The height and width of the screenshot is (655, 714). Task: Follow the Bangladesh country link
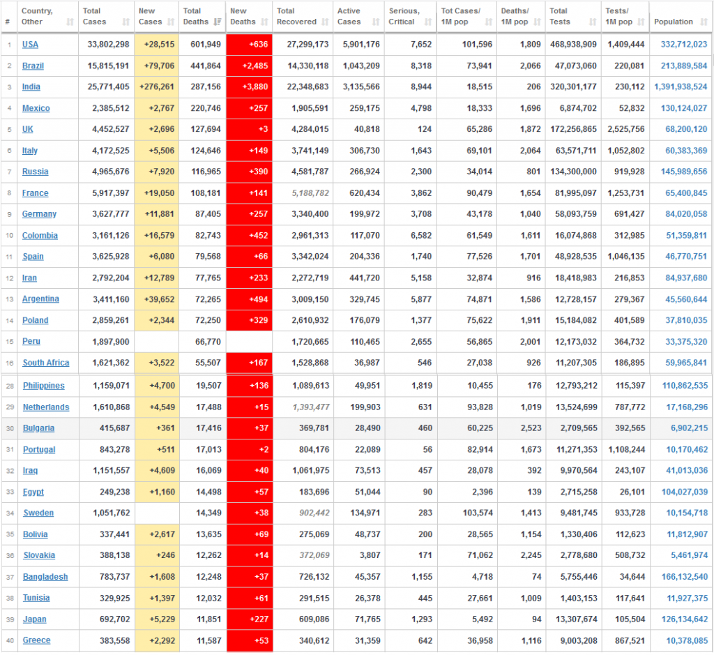(x=45, y=577)
